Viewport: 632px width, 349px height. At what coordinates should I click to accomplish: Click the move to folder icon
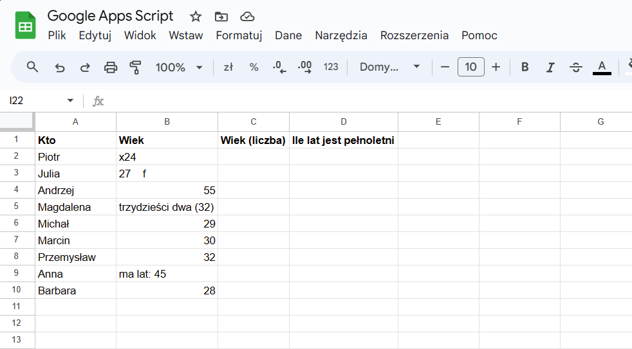tap(221, 17)
